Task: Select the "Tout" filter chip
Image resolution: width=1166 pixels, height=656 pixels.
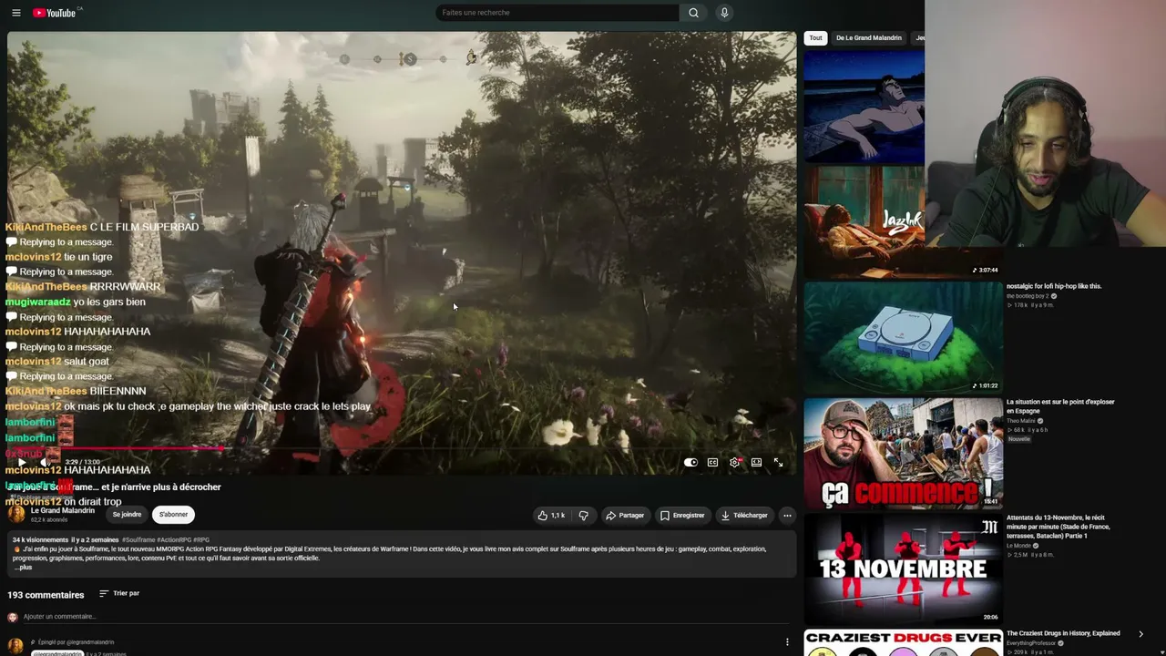Action: click(816, 38)
